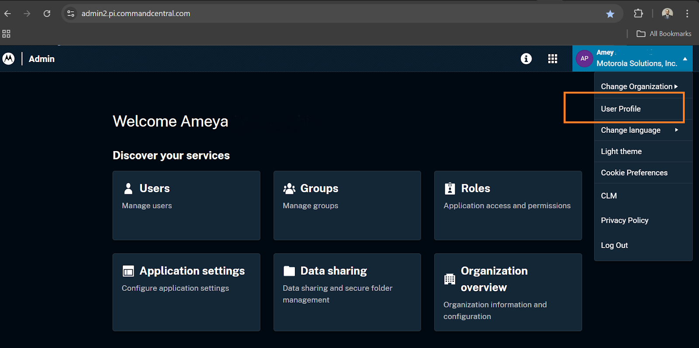
Task: Open the Roles card title
Action: tap(476, 188)
